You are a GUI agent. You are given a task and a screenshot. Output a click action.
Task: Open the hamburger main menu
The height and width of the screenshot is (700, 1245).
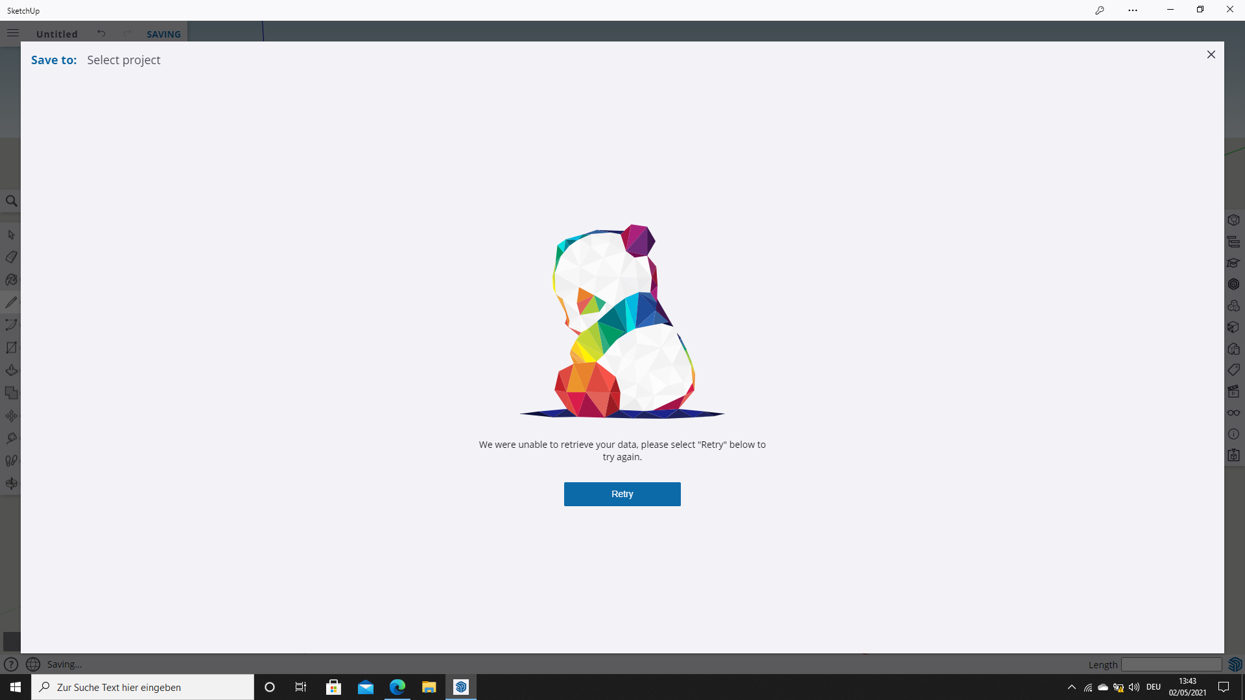pyautogui.click(x=13, y=33)
